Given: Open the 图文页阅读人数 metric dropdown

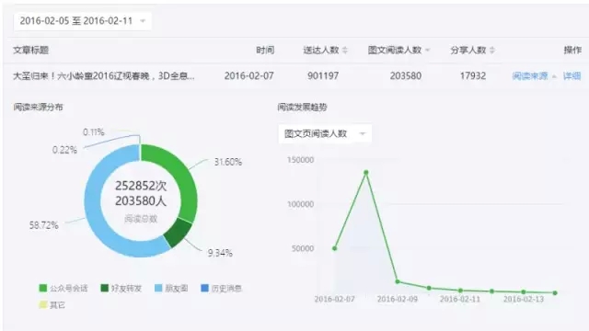Looking at the screenshot, I should 325,133.
